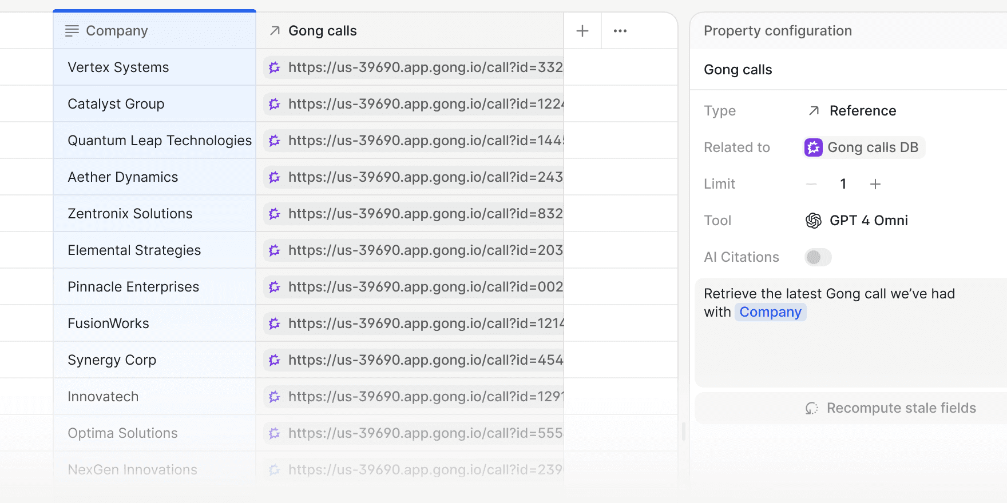Image resolution: width=1007 pixels, height=503 pixels.
Task: Click the Gong calls column arrow icon
Action: (275, 31)
